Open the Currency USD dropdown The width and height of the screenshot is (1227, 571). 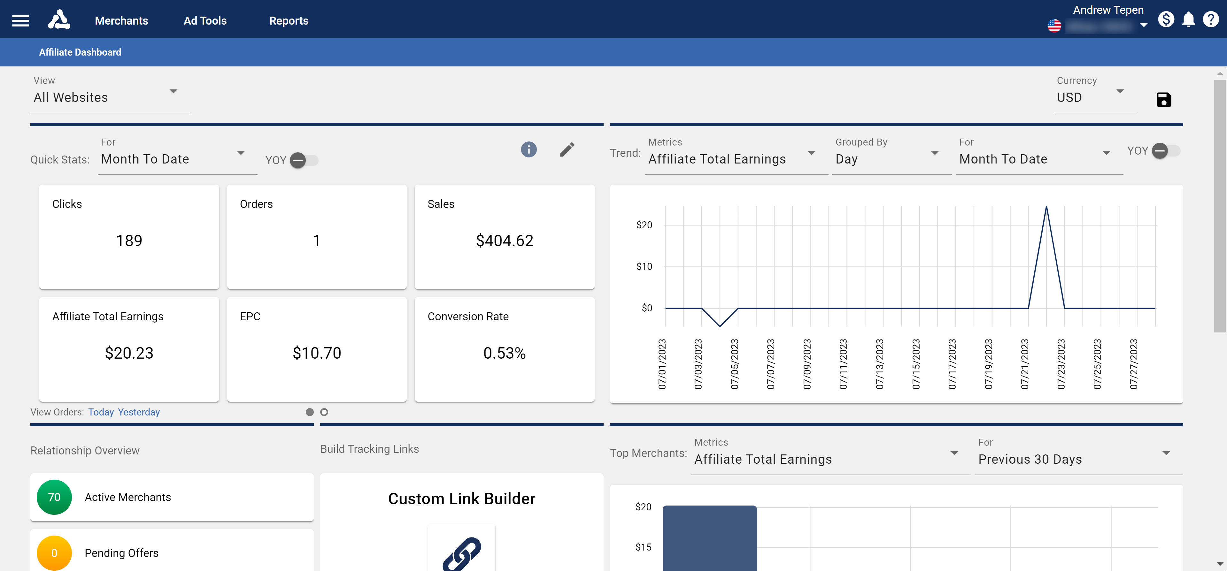tap(1095, 94)
